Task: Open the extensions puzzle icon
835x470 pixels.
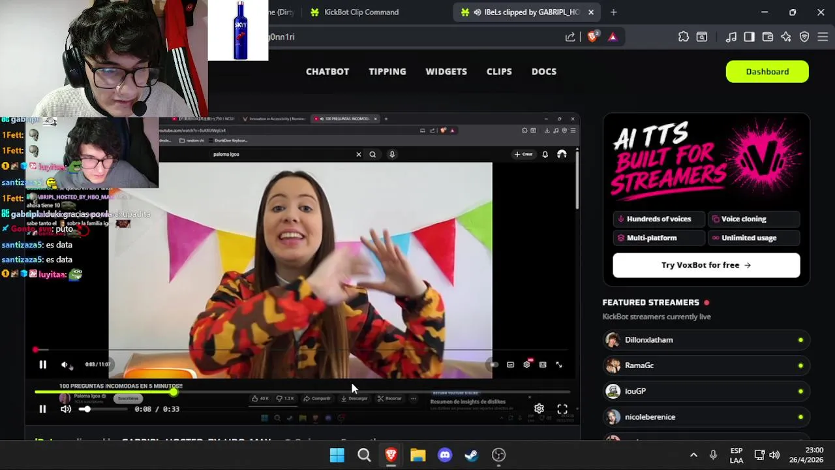Action: (684, 37)
